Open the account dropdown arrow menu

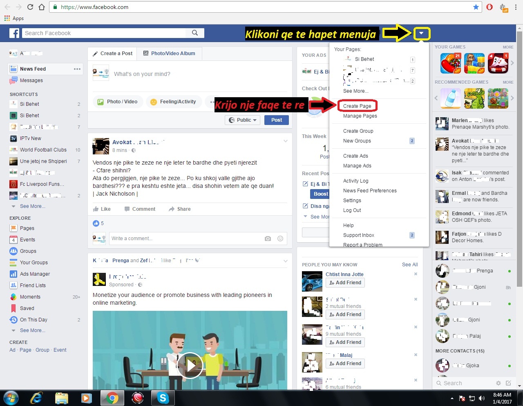[x=422, y=33]
